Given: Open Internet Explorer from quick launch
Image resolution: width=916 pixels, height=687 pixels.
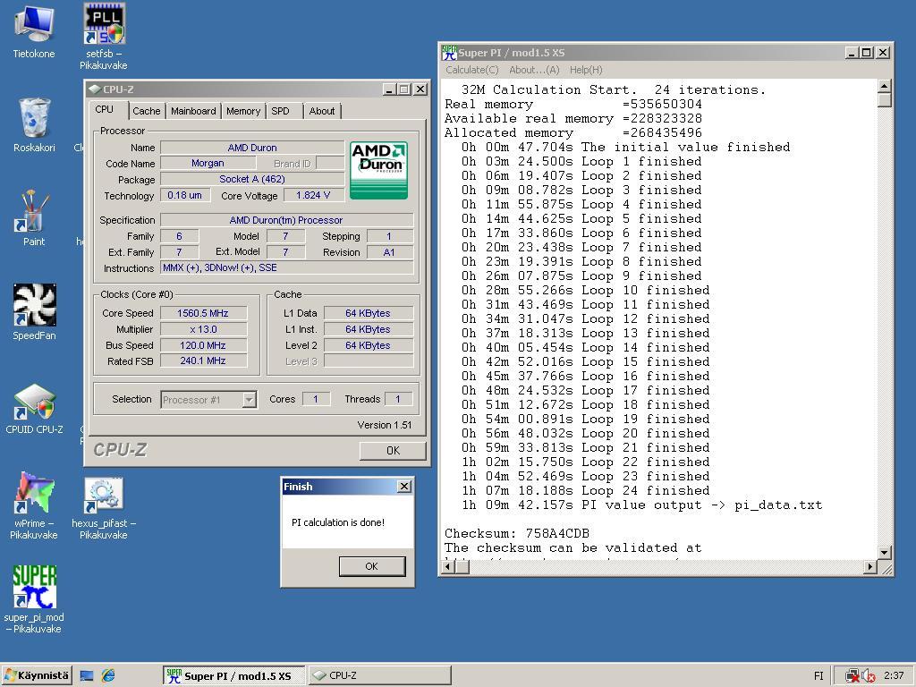Looking at the screenshot, I should [108, 676].
